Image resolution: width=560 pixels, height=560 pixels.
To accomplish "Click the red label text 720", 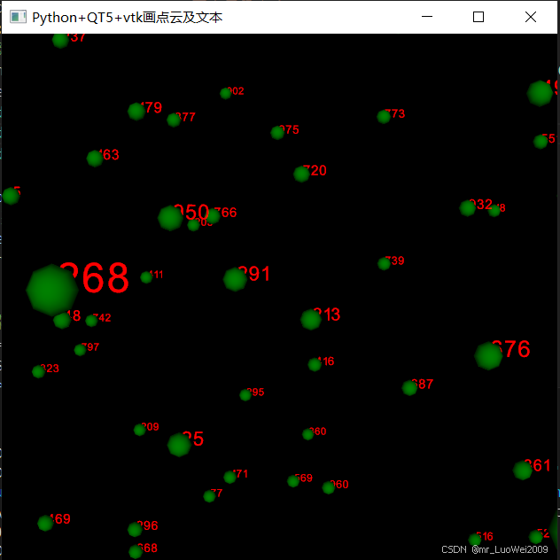I will click(x=315, y=170).
